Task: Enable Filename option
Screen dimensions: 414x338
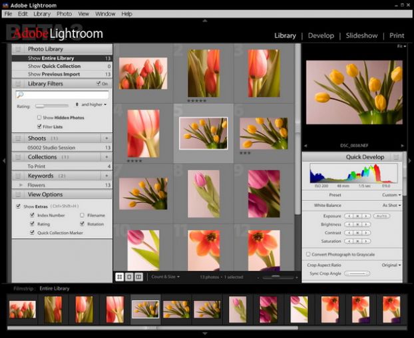Action: point(82,216)
